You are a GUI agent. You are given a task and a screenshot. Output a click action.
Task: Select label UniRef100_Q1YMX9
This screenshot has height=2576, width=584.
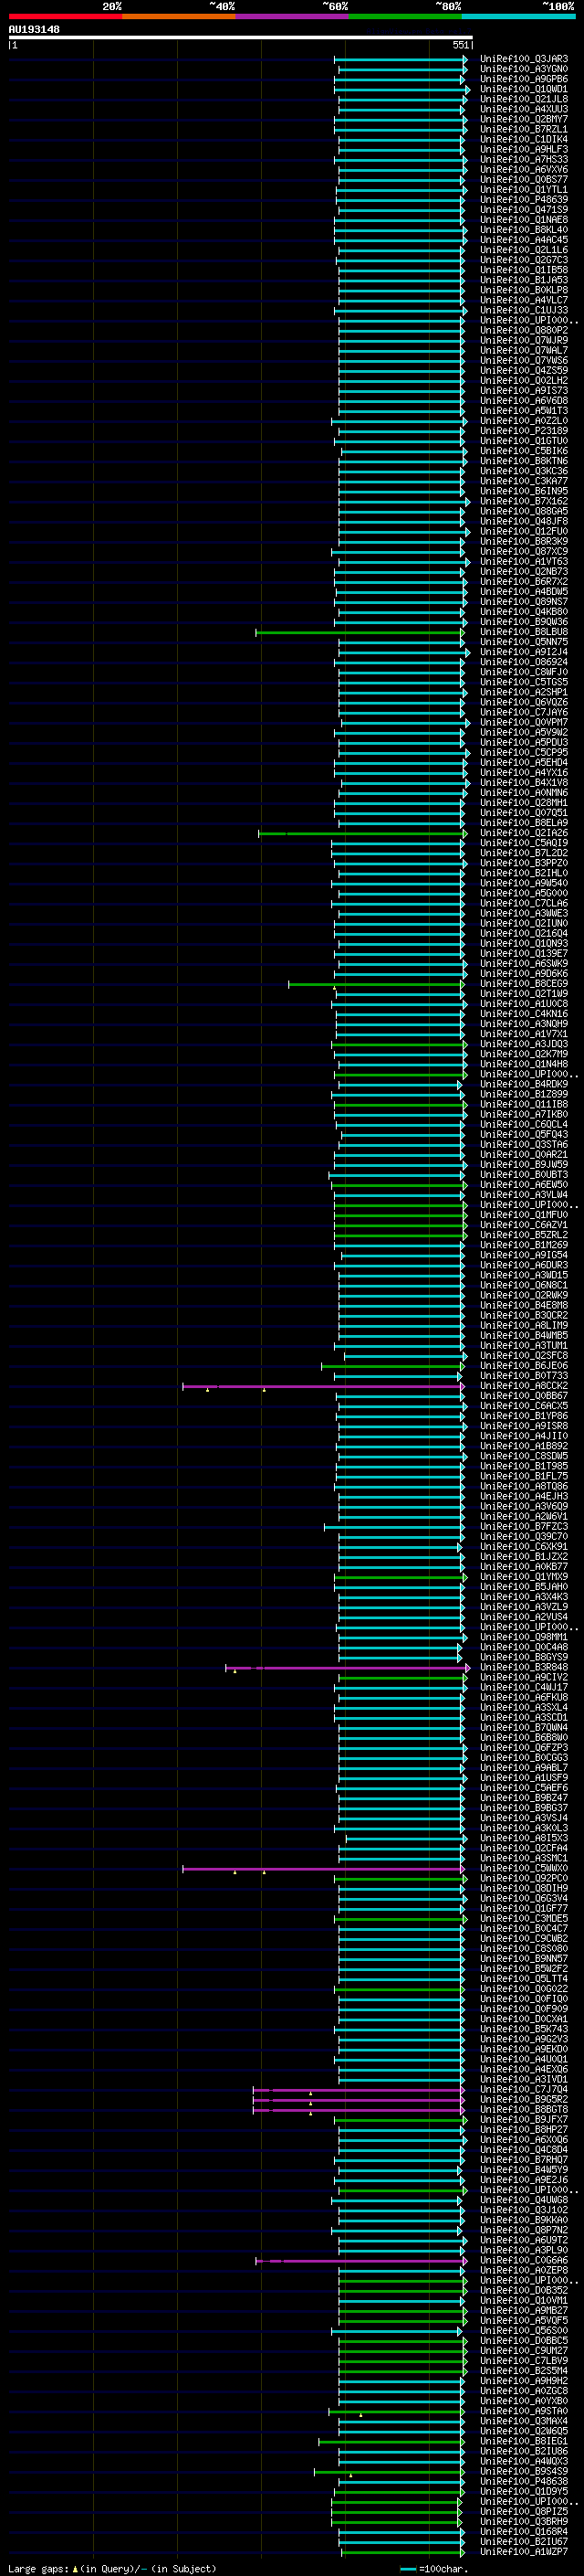[x=524, y=1577]
